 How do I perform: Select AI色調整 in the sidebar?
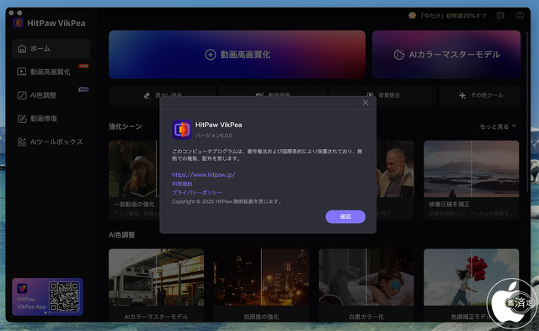51,95
